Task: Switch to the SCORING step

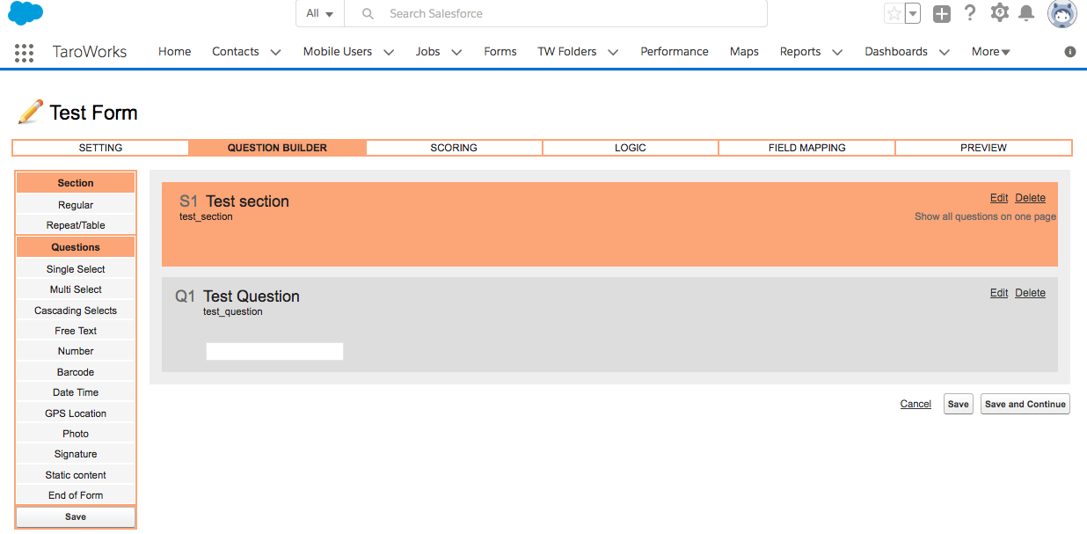Action: coord(454,148)
